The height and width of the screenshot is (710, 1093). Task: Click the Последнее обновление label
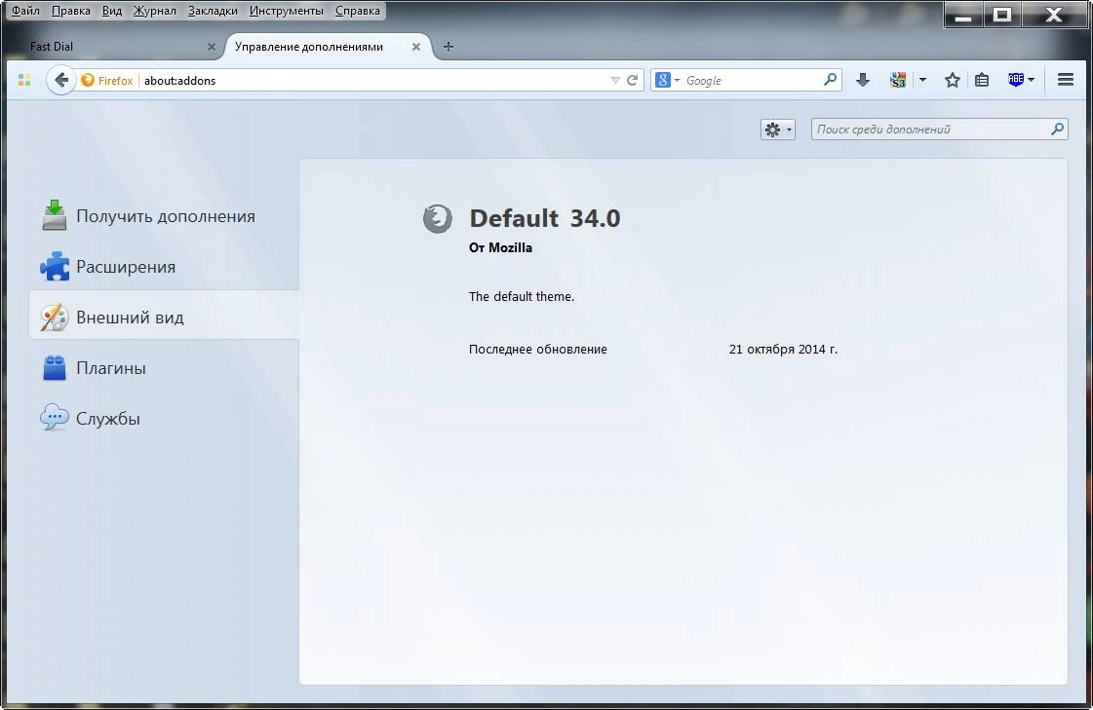pos(537,350)
